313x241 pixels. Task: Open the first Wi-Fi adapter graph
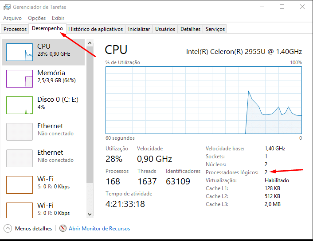20,185
